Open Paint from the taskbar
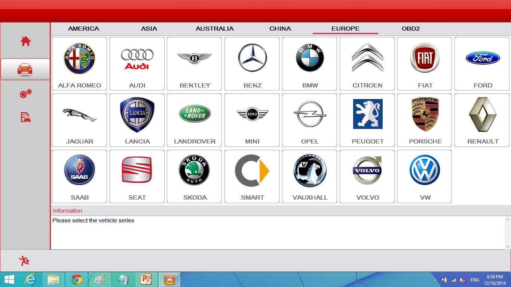 [100, 280]
